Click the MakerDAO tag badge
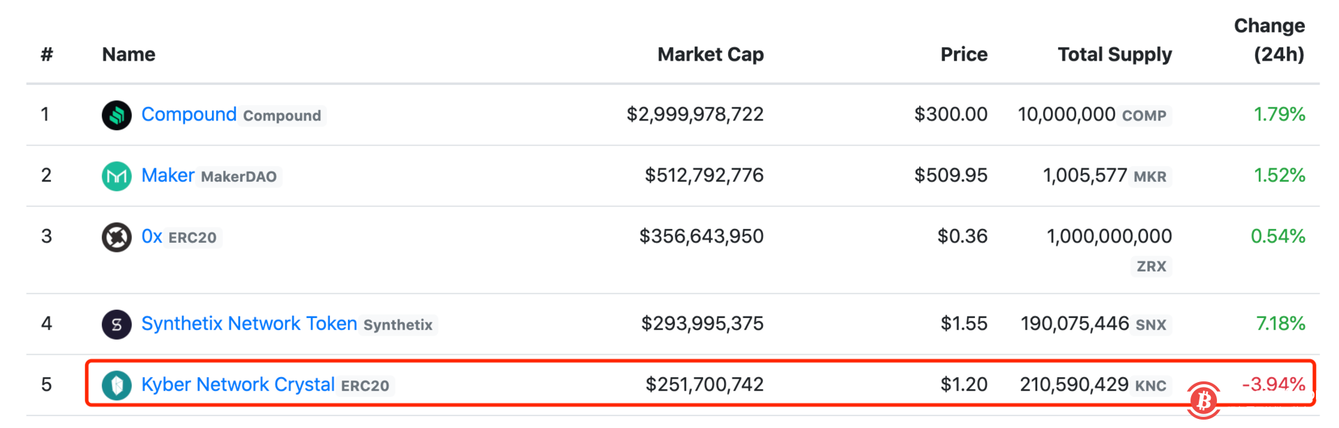The width and height of the screenshot is (1339, 428). click(239, 177)
